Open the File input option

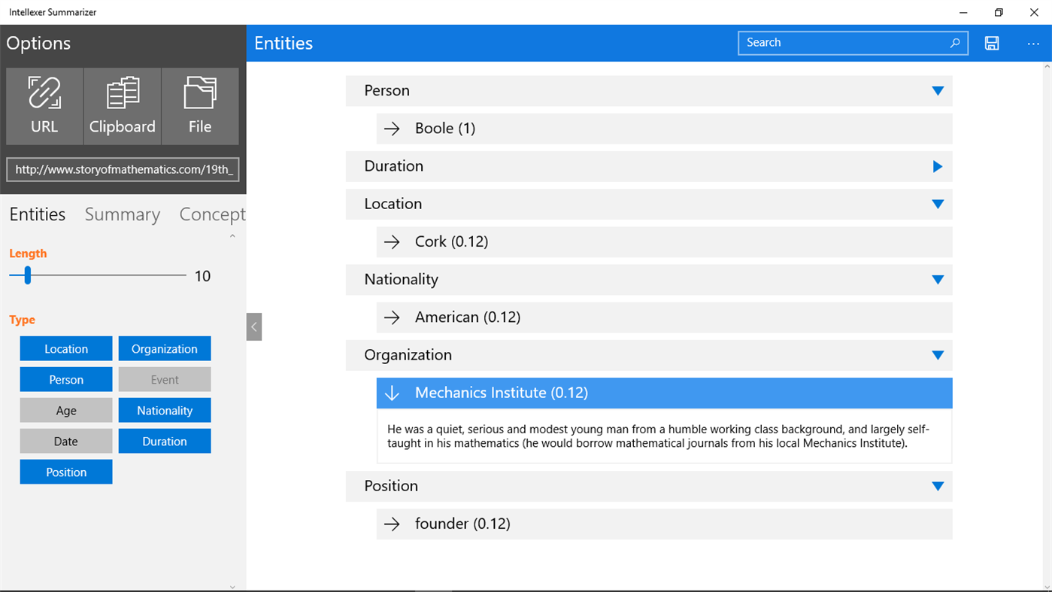(x=199, y=106)
